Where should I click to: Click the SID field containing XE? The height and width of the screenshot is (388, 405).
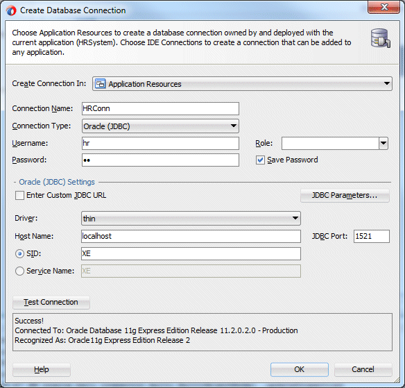pyautogui.click(x=191, y=253)
